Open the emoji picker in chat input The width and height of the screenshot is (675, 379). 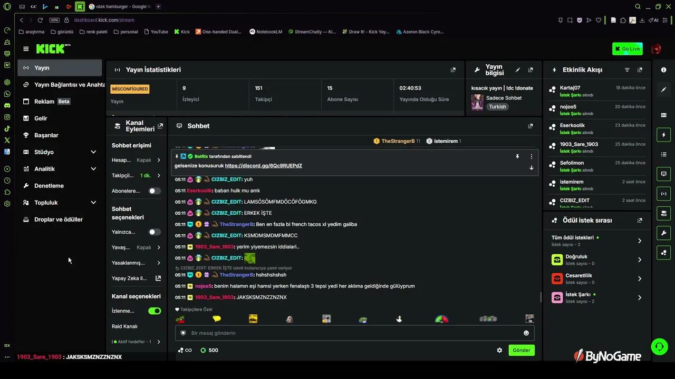(526, 333)
